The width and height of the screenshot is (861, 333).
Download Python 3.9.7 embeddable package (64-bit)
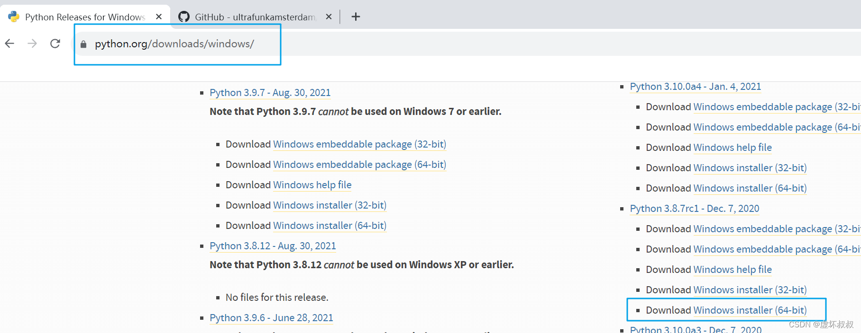359,165
